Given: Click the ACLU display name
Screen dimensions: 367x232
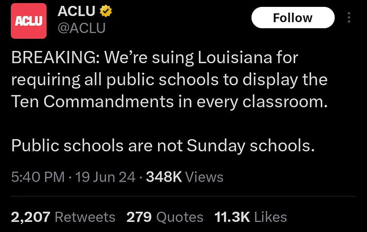Looking at the screenshot, I should 76,12.
